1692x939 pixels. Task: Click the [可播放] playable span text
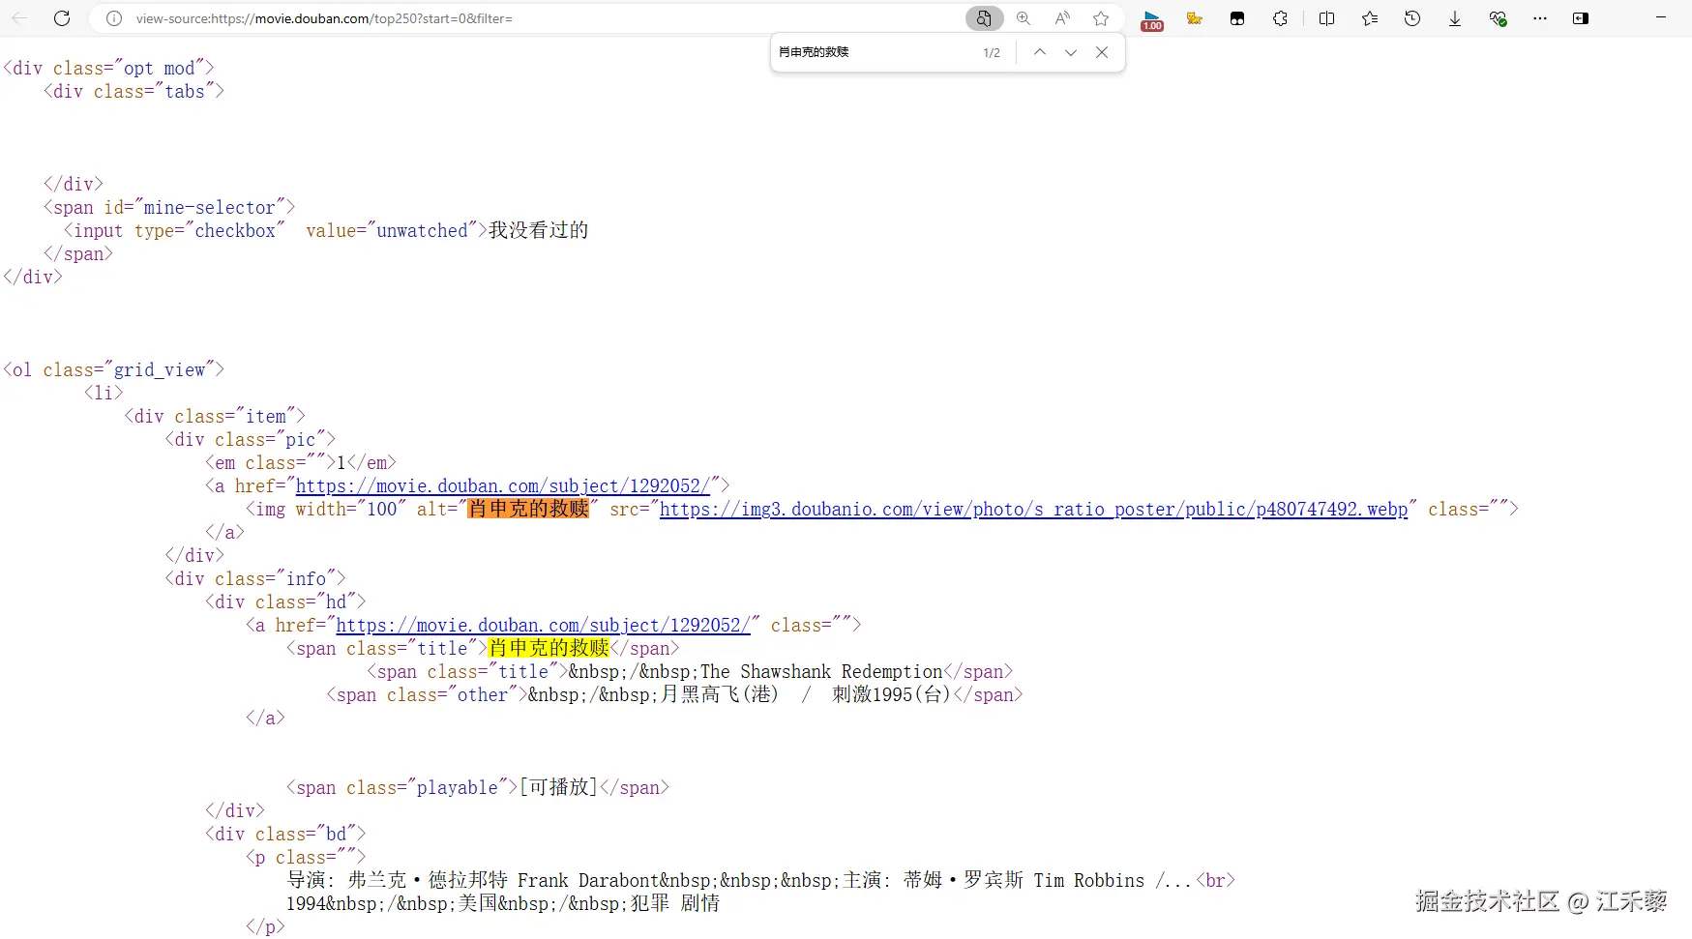tap(558, 787)
